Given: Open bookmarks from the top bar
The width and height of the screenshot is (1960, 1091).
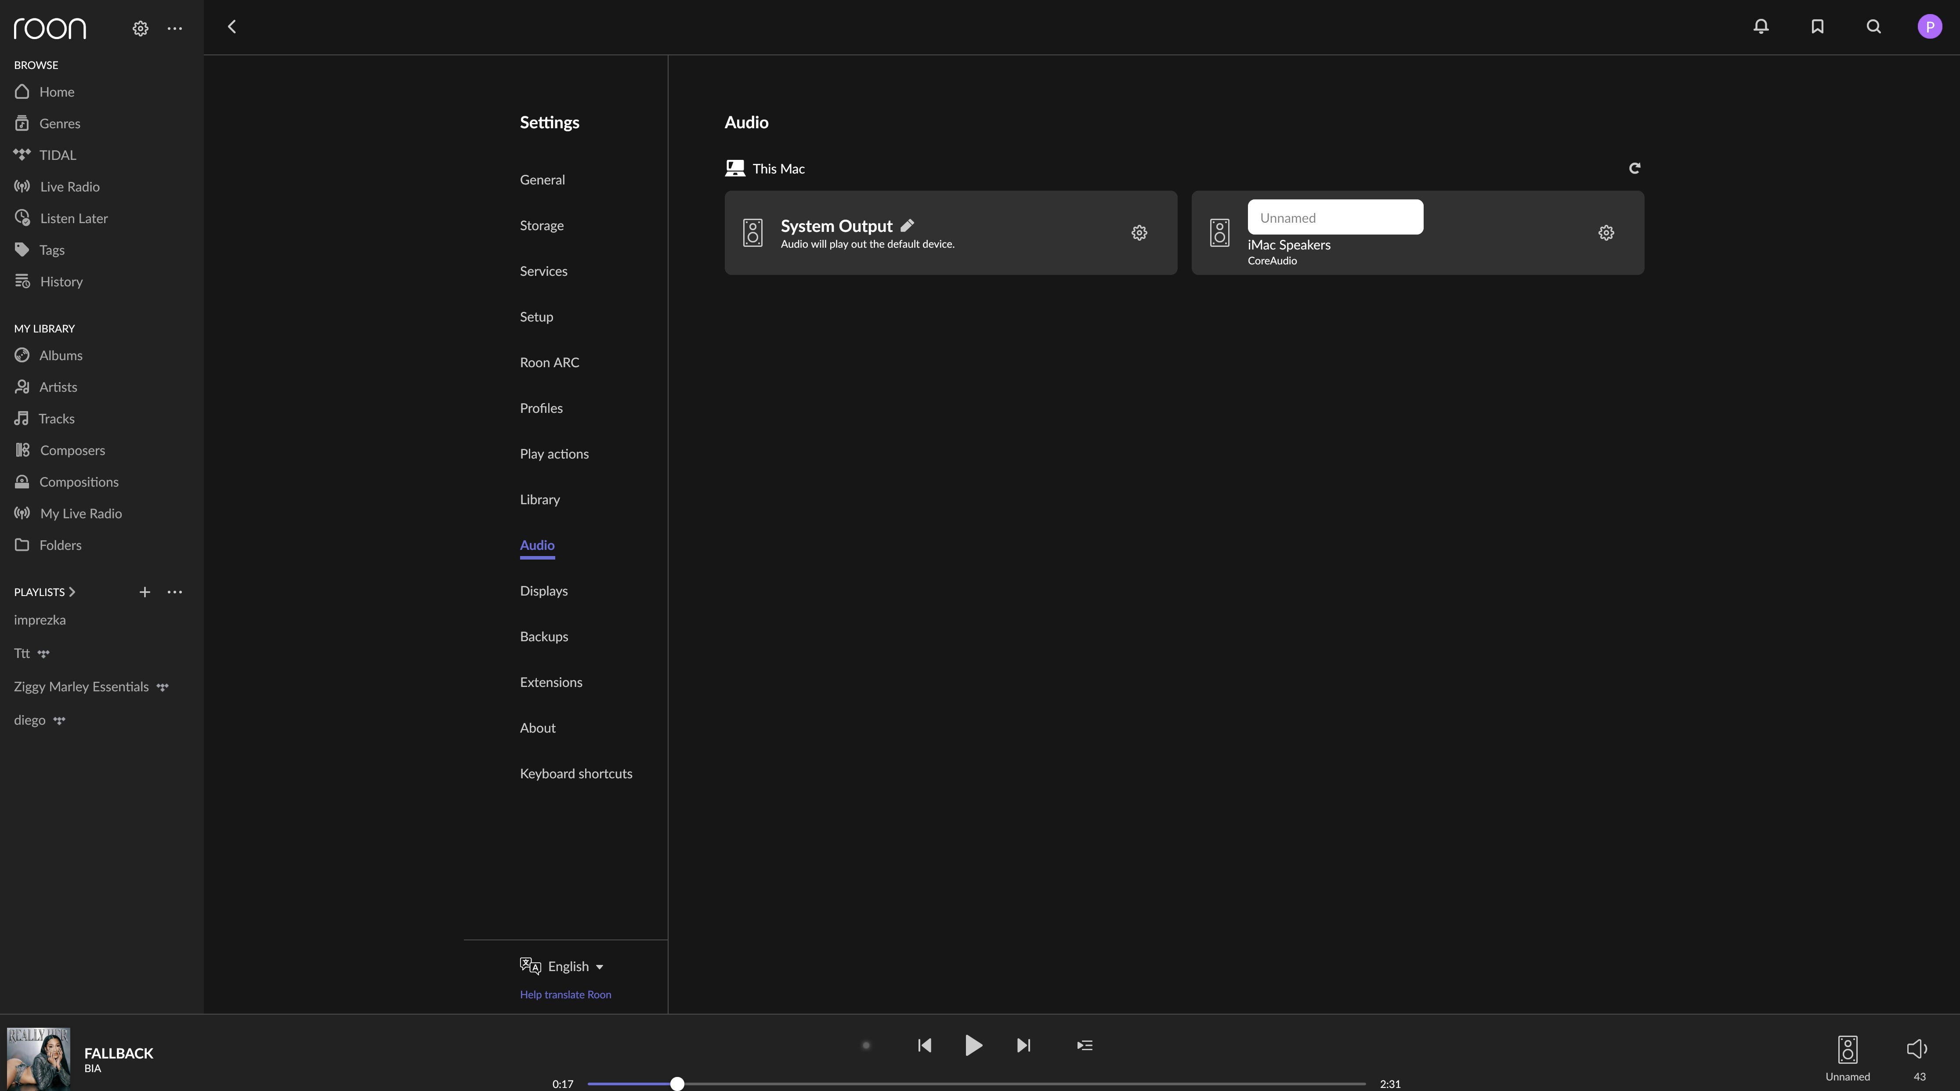Looking at the screenshot, I should tap(1817, 27).
